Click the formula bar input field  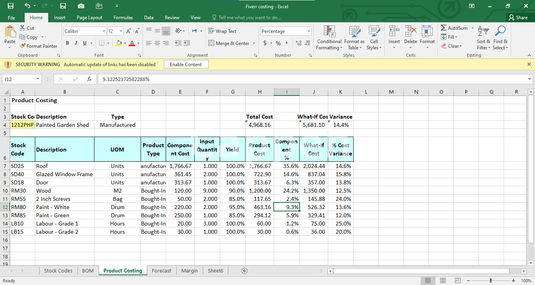coord(309,79)
